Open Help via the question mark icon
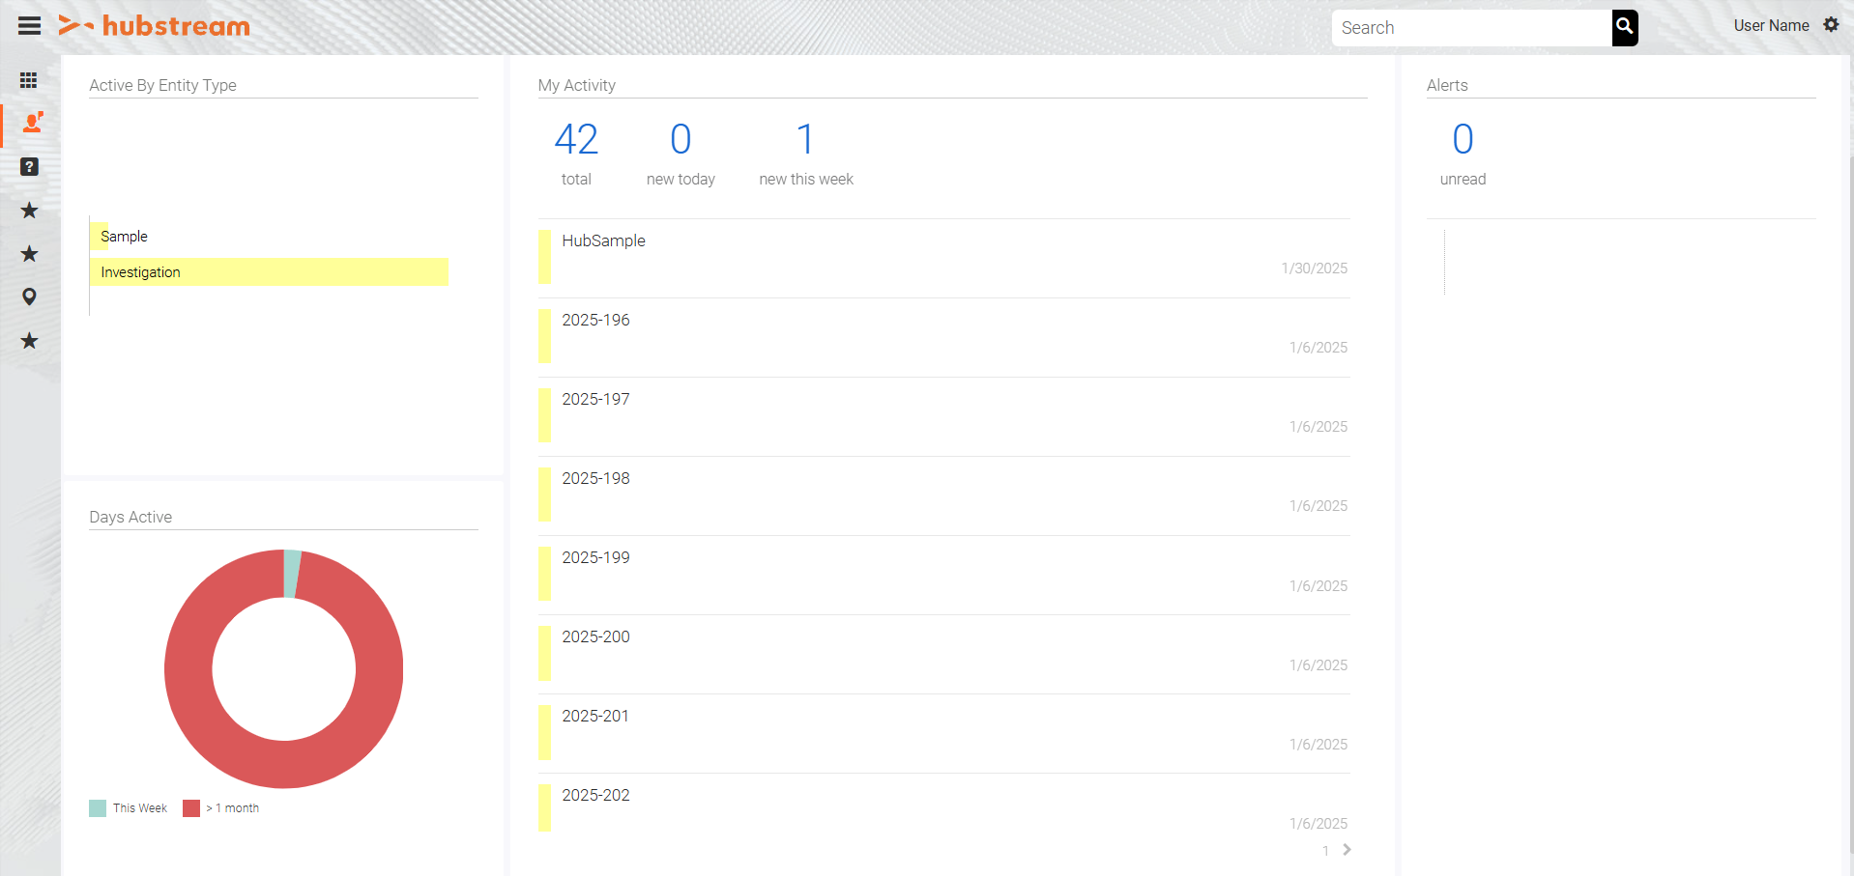This screenshot has height=876, width=1854. [x=29, y=166]
